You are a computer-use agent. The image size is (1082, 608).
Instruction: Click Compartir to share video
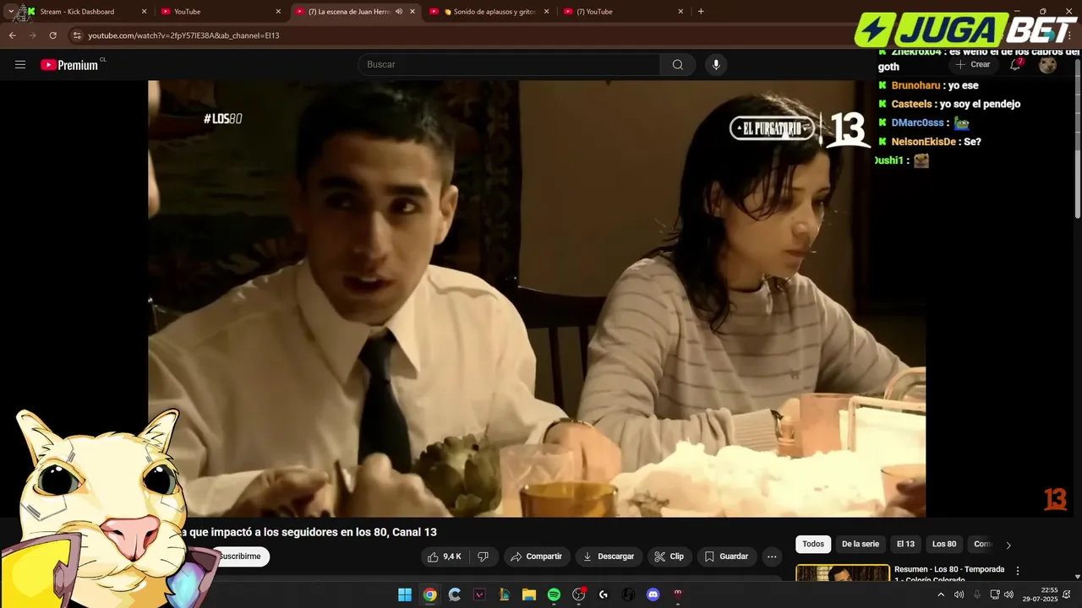click(x=537, y=556)
